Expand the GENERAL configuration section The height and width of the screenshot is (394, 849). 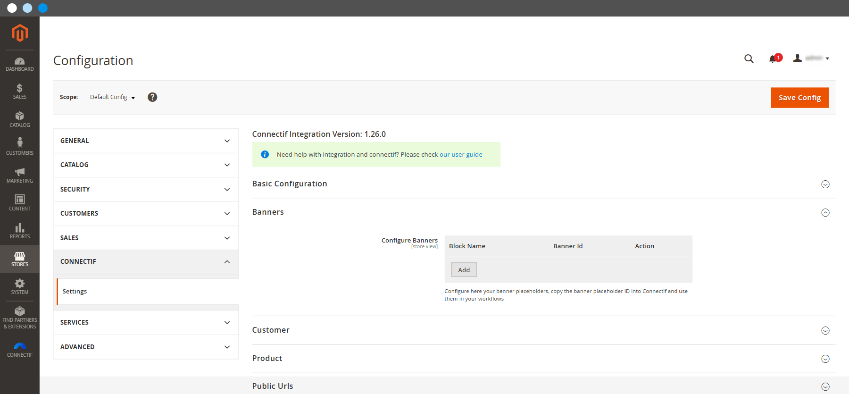tap(146, 141)
